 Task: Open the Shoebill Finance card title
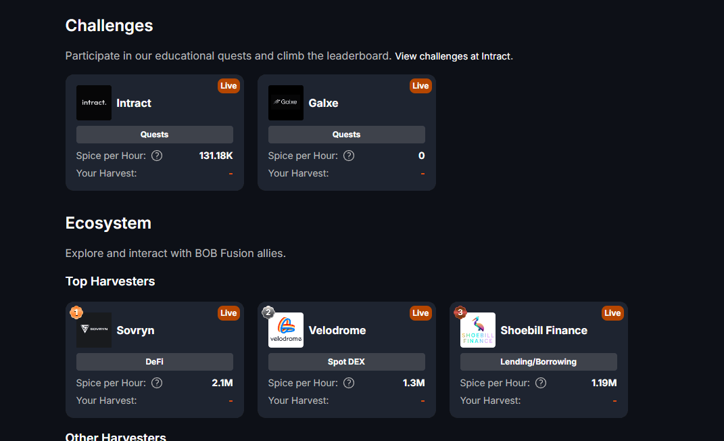click(544, 330)
